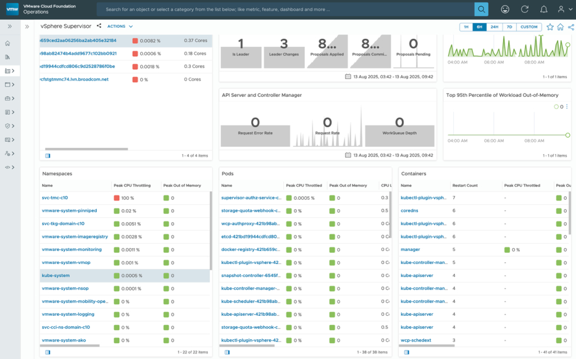Image resolution: width=576 pixels, height=359 pixels.
Task: Click the refresh icon in header
Action: click(x=525, y=10)
